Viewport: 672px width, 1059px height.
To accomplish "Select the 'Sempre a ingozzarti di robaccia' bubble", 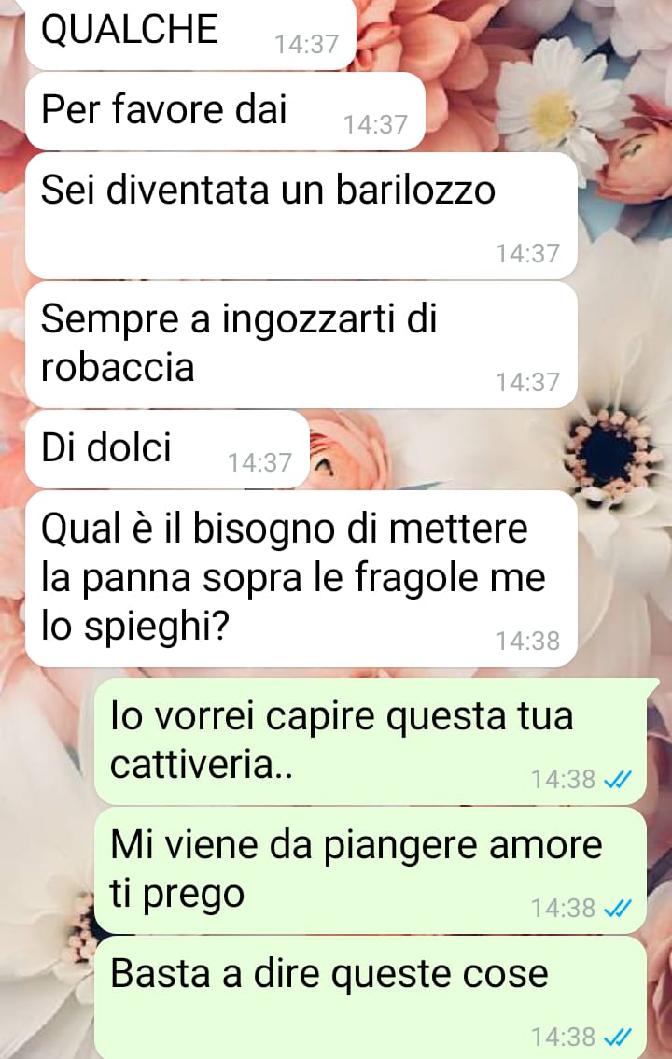I will [301, 345].
